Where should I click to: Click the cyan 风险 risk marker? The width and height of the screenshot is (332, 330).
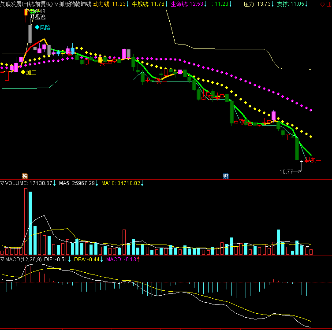[43, 27]
